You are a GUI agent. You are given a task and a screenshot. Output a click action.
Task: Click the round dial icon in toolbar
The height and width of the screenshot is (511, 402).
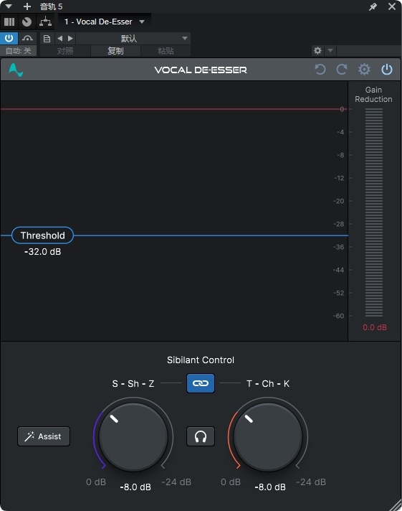point(27,22)
